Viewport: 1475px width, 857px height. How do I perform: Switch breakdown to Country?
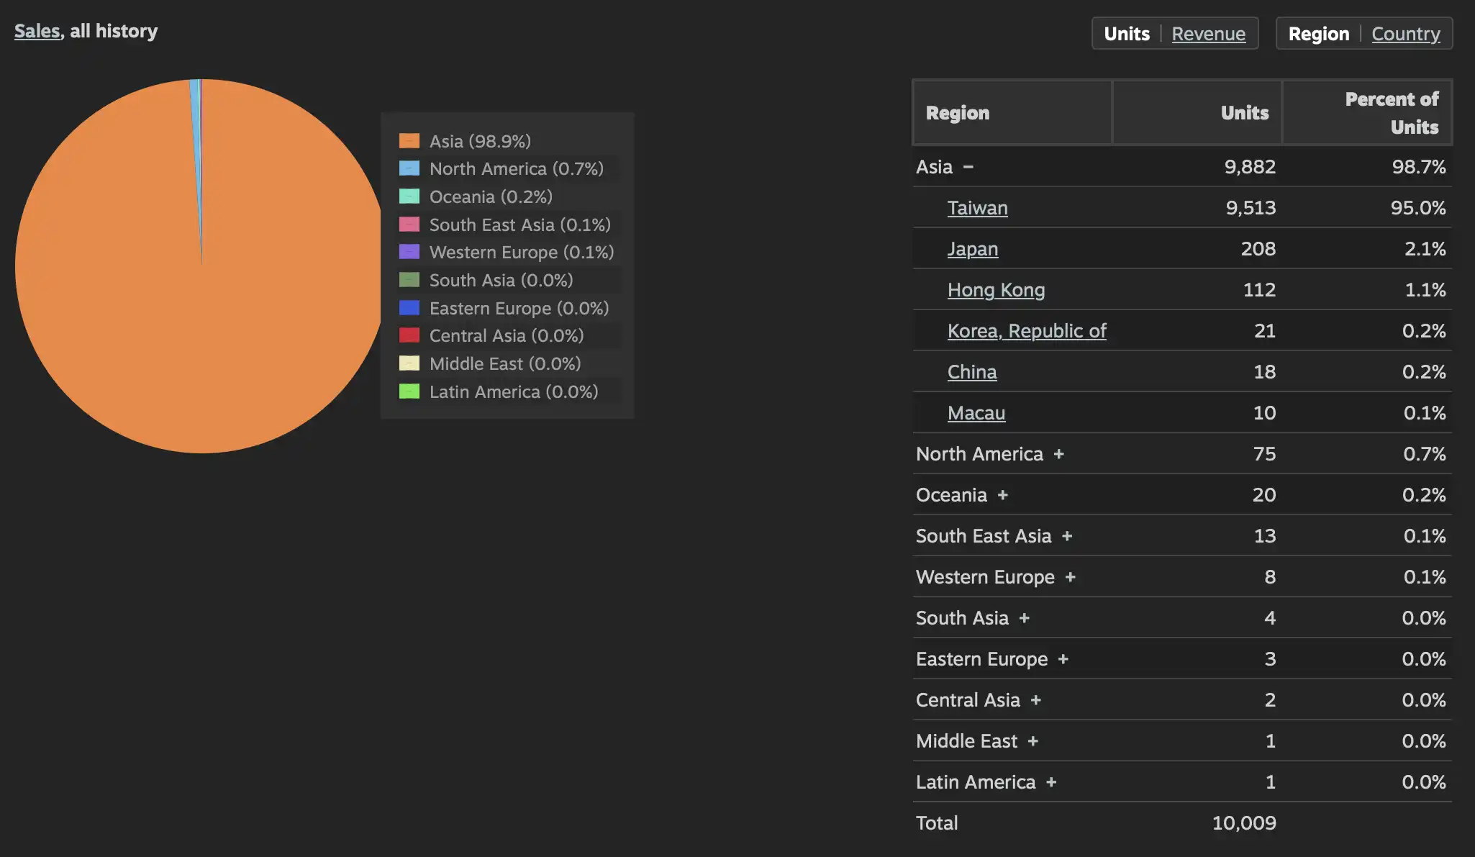[1406, 34]
